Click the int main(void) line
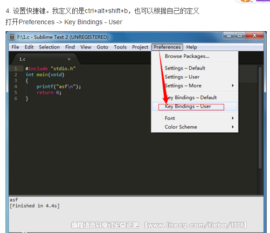 point(45,75)
